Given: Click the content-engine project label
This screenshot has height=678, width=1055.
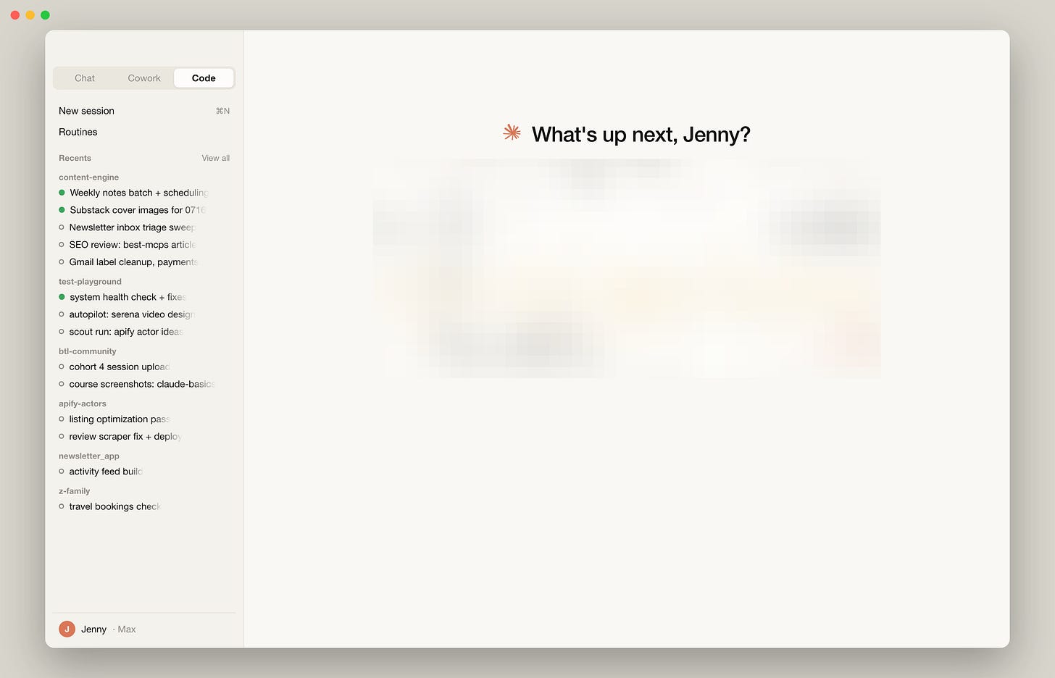Looking at the screenshot, I should 88,177.
